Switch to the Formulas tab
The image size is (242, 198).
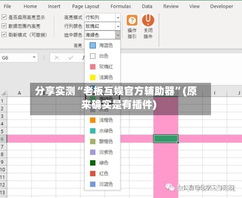coord(121,6)
